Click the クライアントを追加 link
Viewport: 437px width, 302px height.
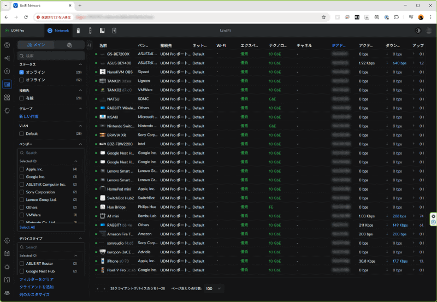(x=36, y=287)
